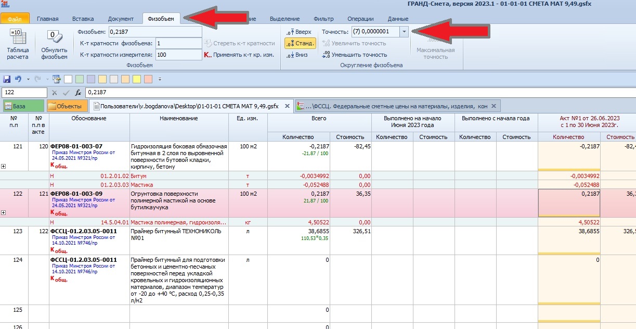Open the Фильтр ribbon tab
This screenshot has width=636, height=329.
tap(323, 19)
